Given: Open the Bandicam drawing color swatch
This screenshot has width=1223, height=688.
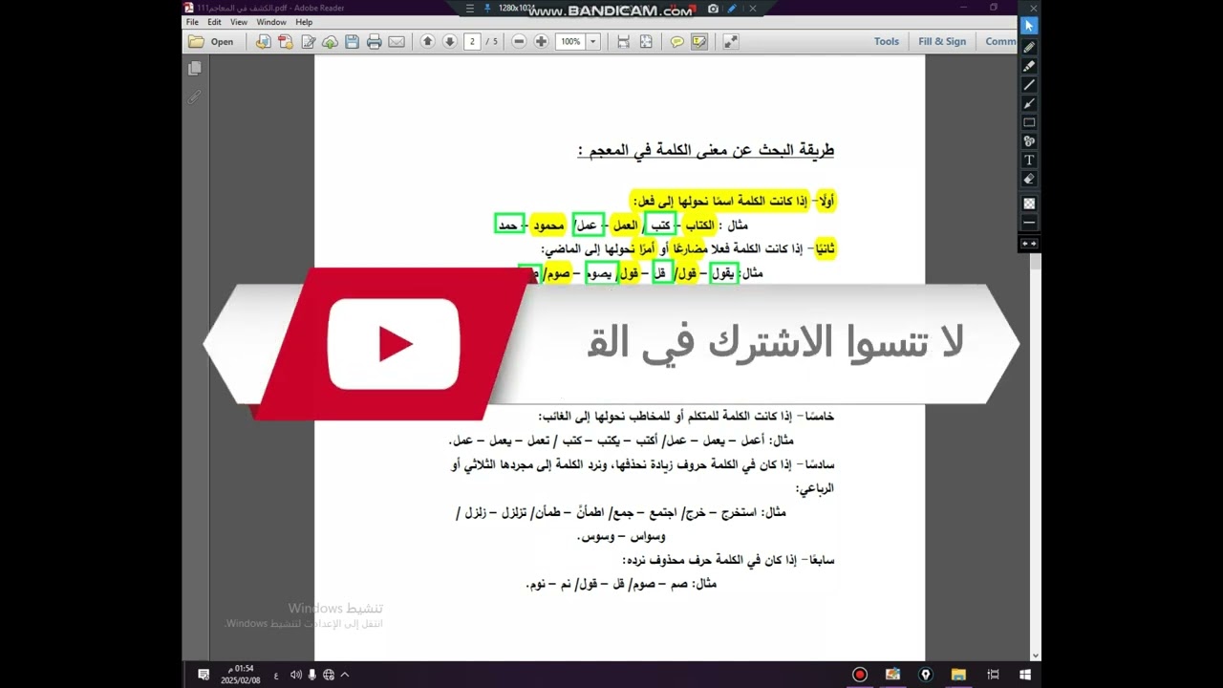Looking at the screenshot, I should 1029,204.
